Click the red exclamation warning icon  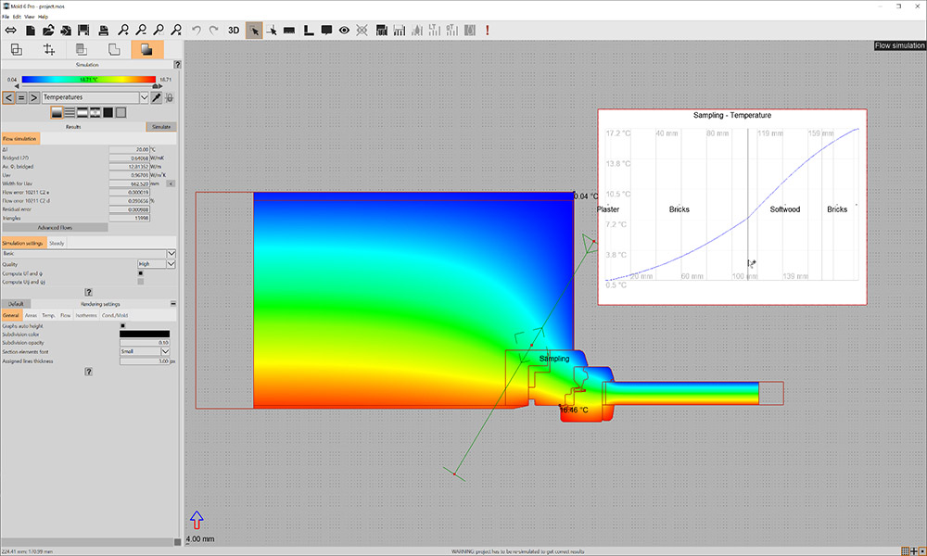click(x=488, y=31)
